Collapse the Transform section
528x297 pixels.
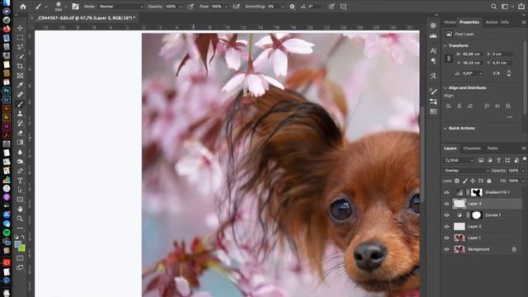click(x=445, y=45)
